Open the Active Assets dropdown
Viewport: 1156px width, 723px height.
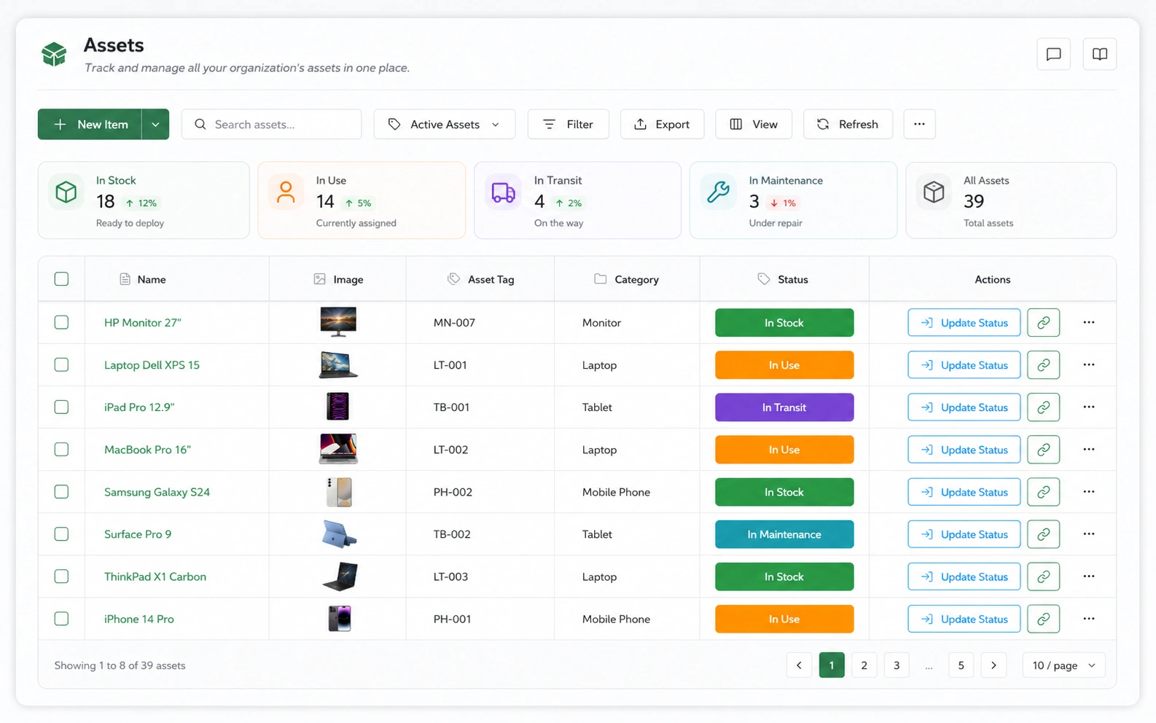click(x=444, y=124)
